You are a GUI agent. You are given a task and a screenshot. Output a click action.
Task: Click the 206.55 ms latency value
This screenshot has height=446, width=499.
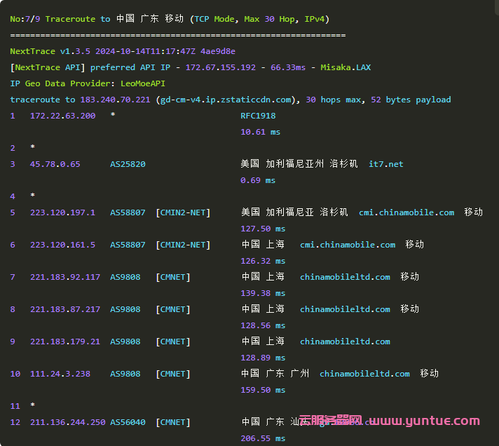(263, 438)
